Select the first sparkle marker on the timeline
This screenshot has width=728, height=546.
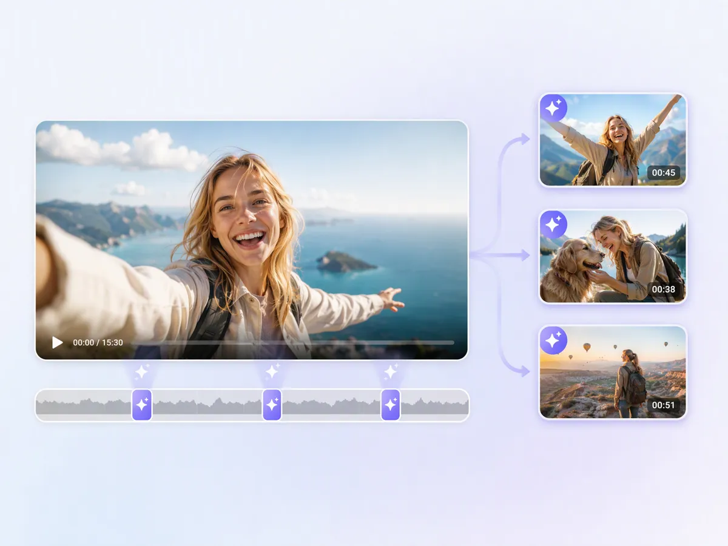point(142,405)
